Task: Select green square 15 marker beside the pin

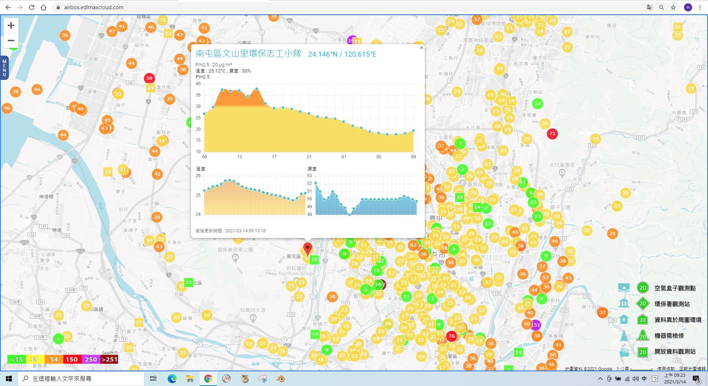Action: coord(314,259)
